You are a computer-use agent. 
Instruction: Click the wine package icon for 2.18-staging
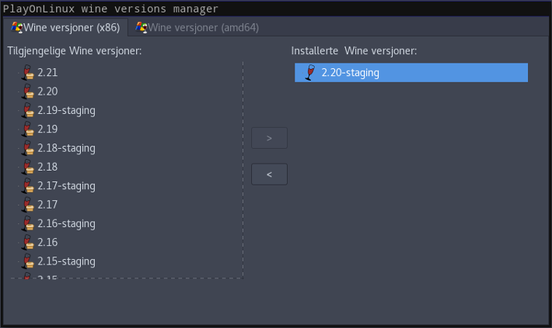(28, 148)
